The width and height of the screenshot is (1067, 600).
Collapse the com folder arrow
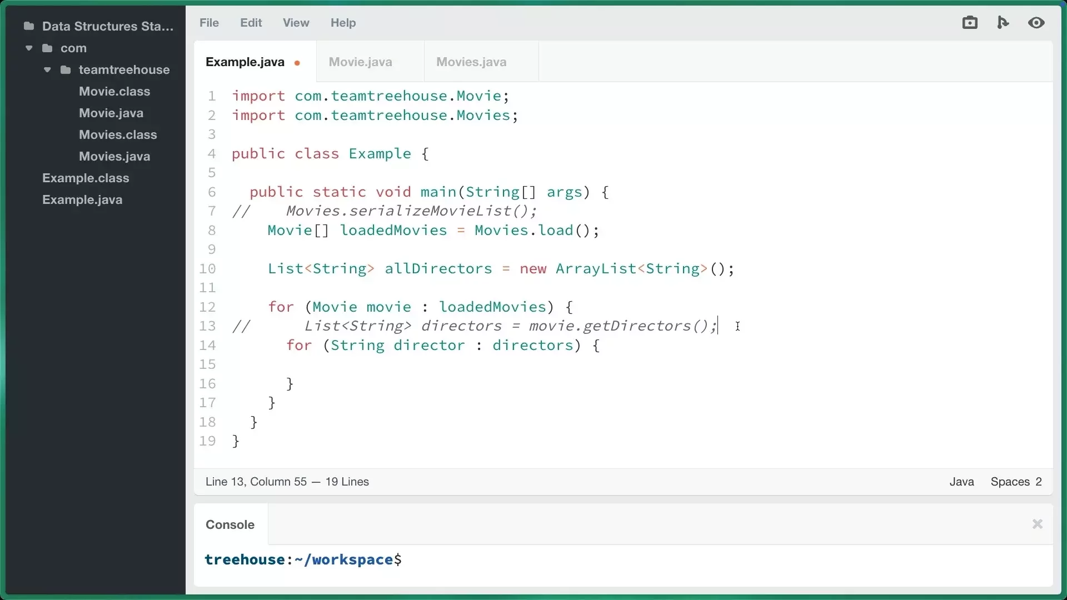29,48
